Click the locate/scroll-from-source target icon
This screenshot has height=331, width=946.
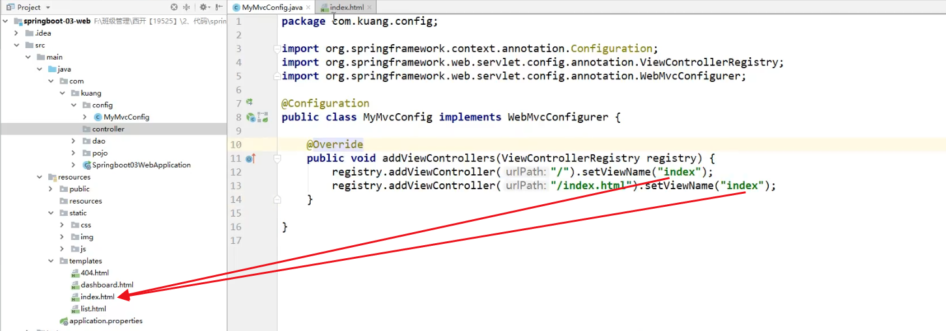(174, 7)
